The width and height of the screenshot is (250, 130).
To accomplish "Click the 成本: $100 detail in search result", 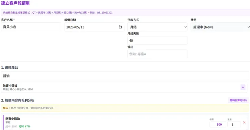I will [27, 89].
